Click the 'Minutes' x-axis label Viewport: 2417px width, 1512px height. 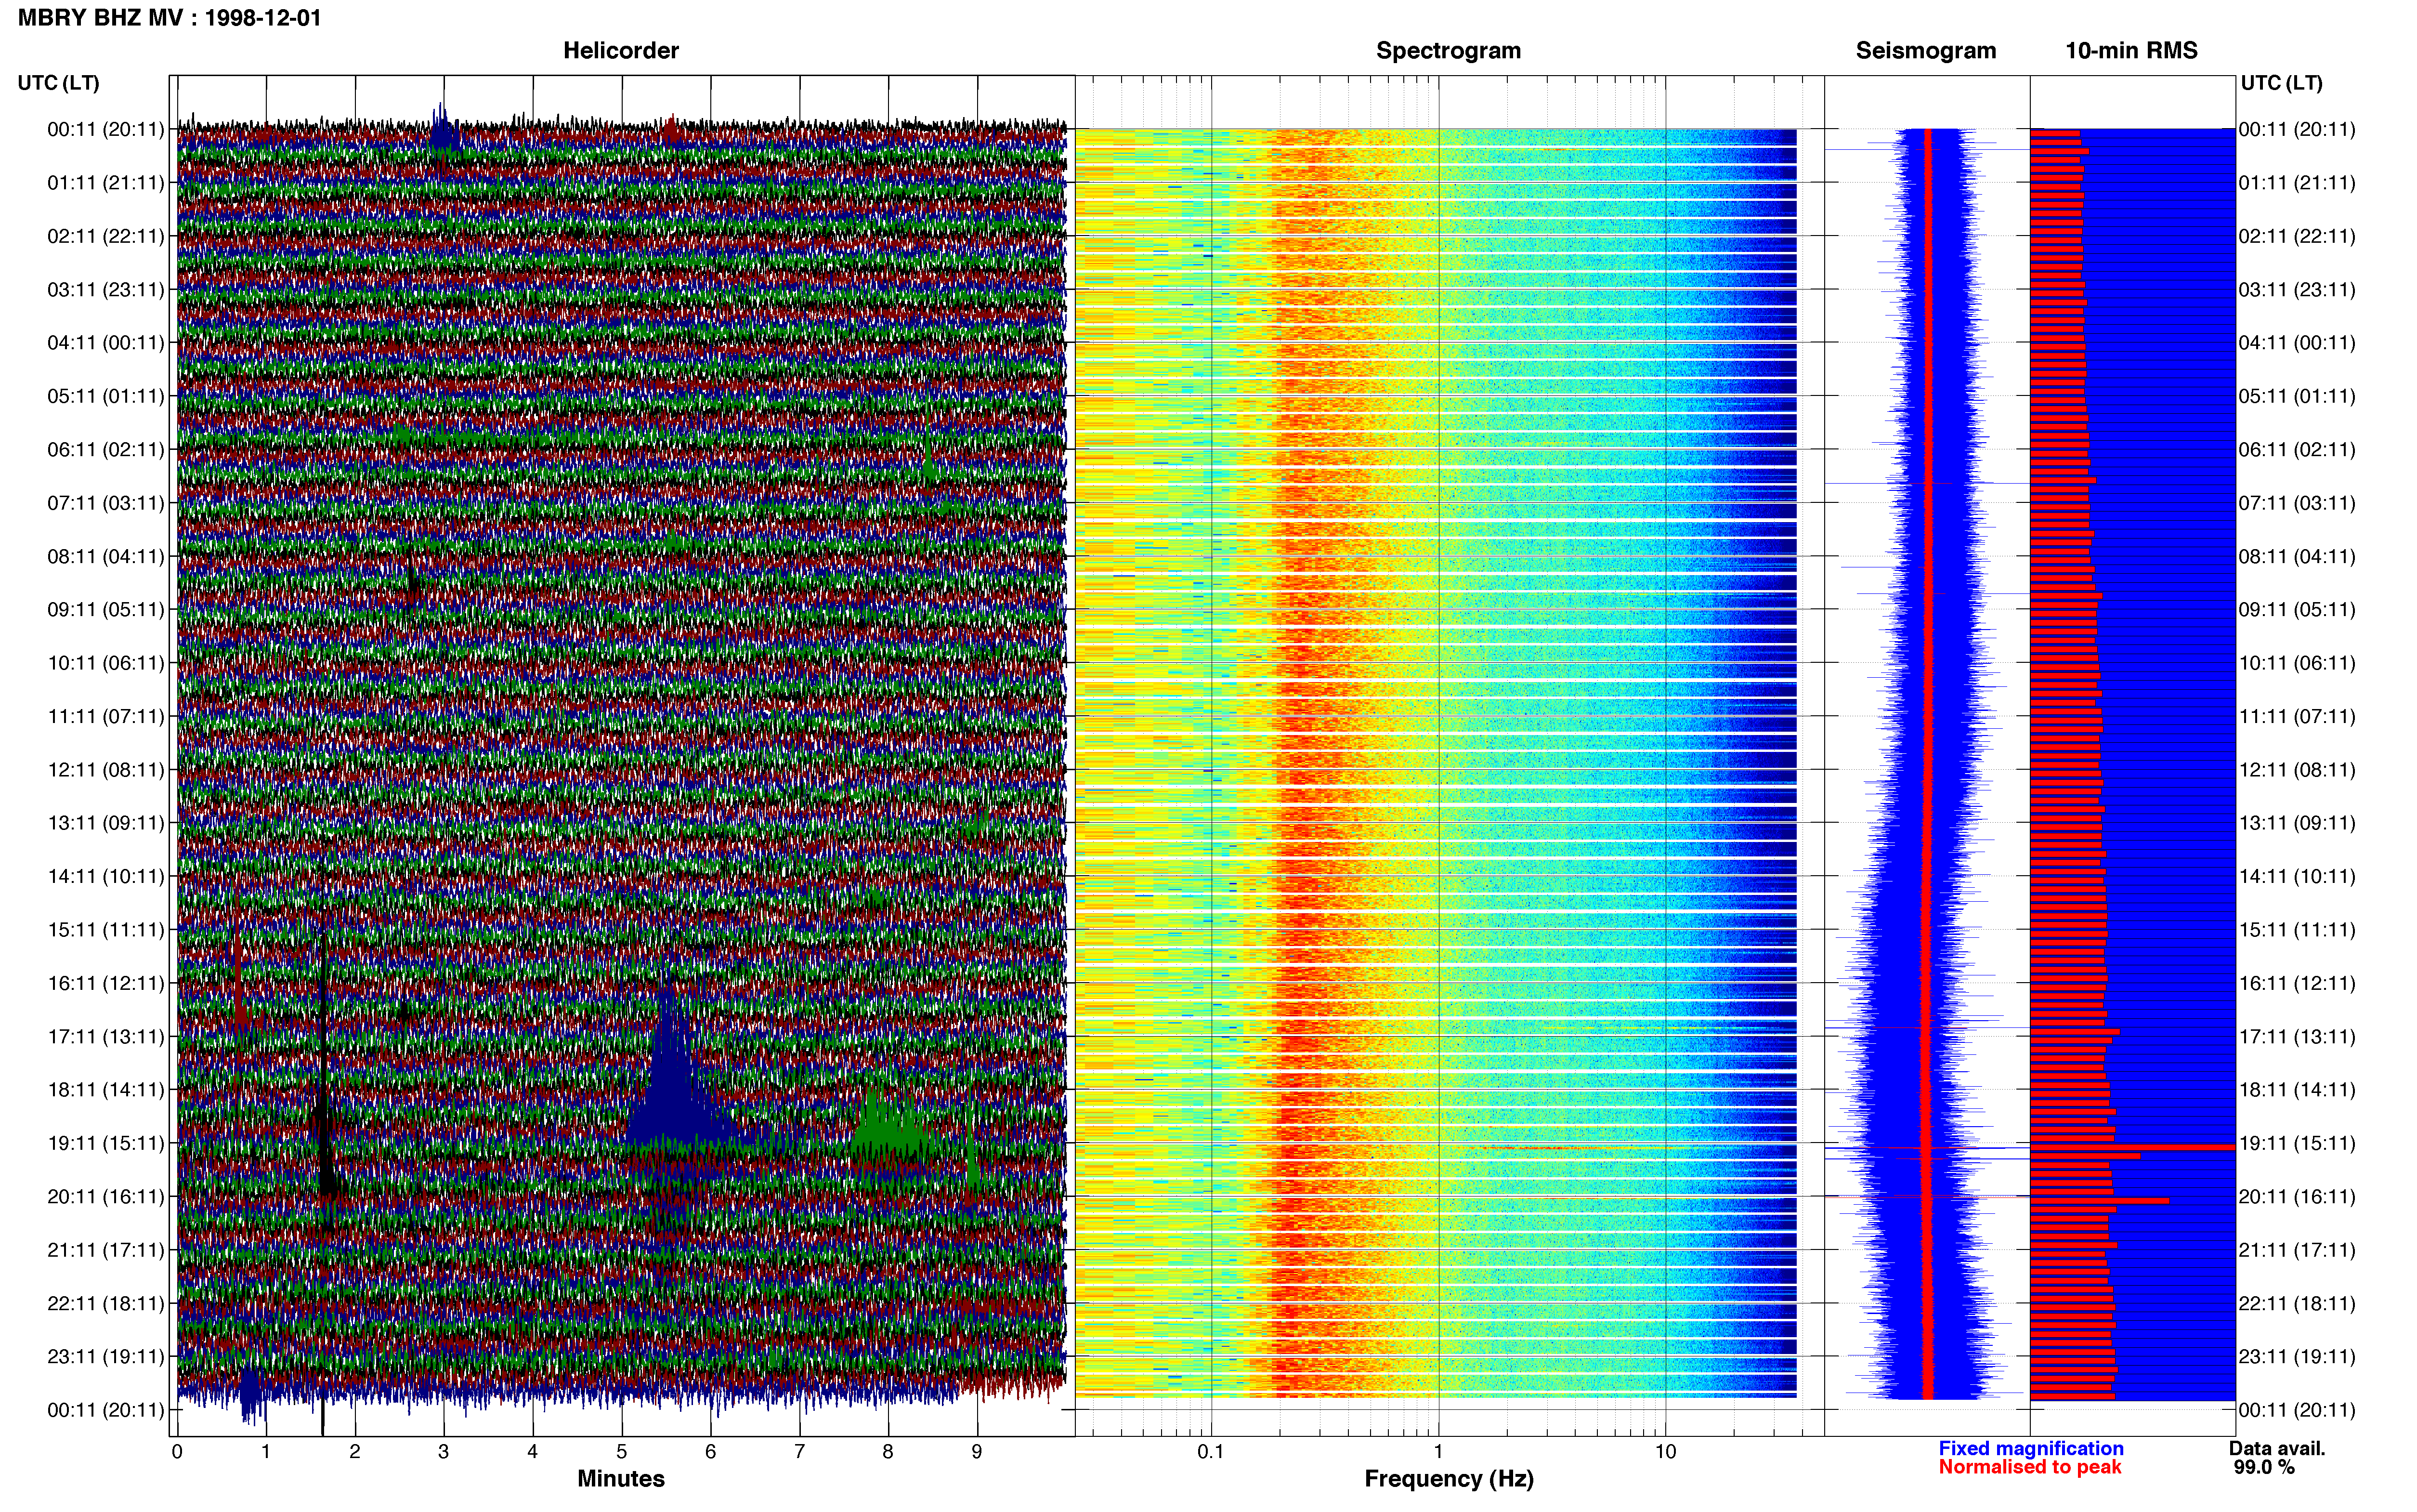click(621, 1479)
